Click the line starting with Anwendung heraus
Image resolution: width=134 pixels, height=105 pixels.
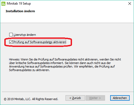[x=62, y=66]
